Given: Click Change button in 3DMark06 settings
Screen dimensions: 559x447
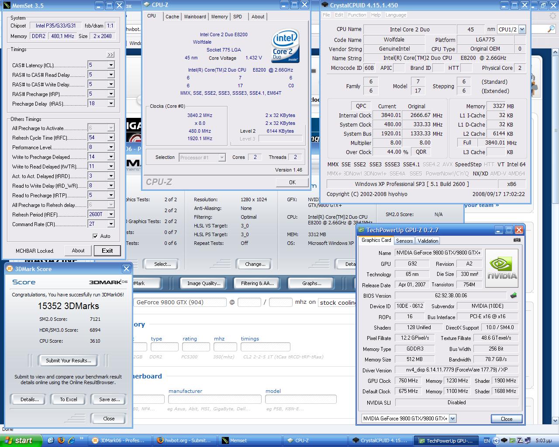Looking at the screenshot, I should (x=255, y=264).
